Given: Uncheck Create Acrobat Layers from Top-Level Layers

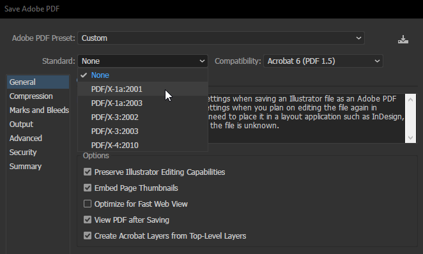Looking at the screenshot, I should click(88, 235).
